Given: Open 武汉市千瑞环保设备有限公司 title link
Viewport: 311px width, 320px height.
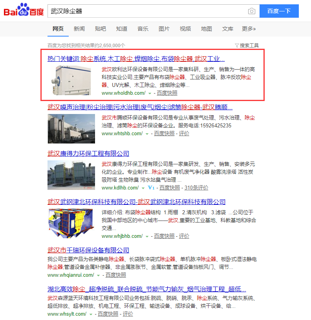Looking at the screenshot, I should [88, 250].
